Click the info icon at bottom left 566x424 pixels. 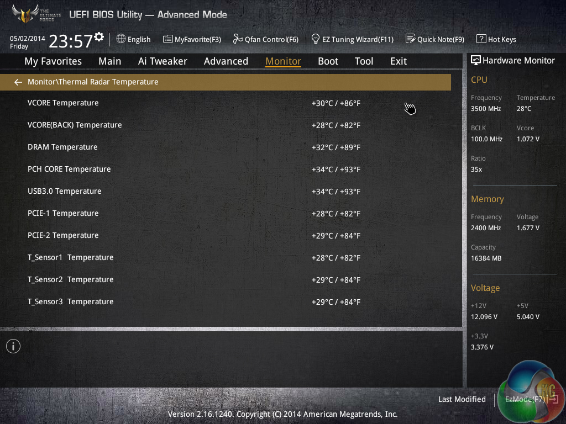tap(13, 347)
